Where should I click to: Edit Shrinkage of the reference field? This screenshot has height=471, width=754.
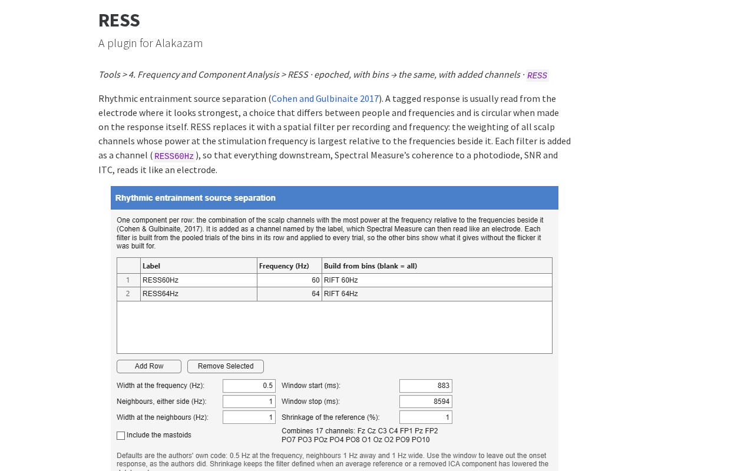(426, 417)
